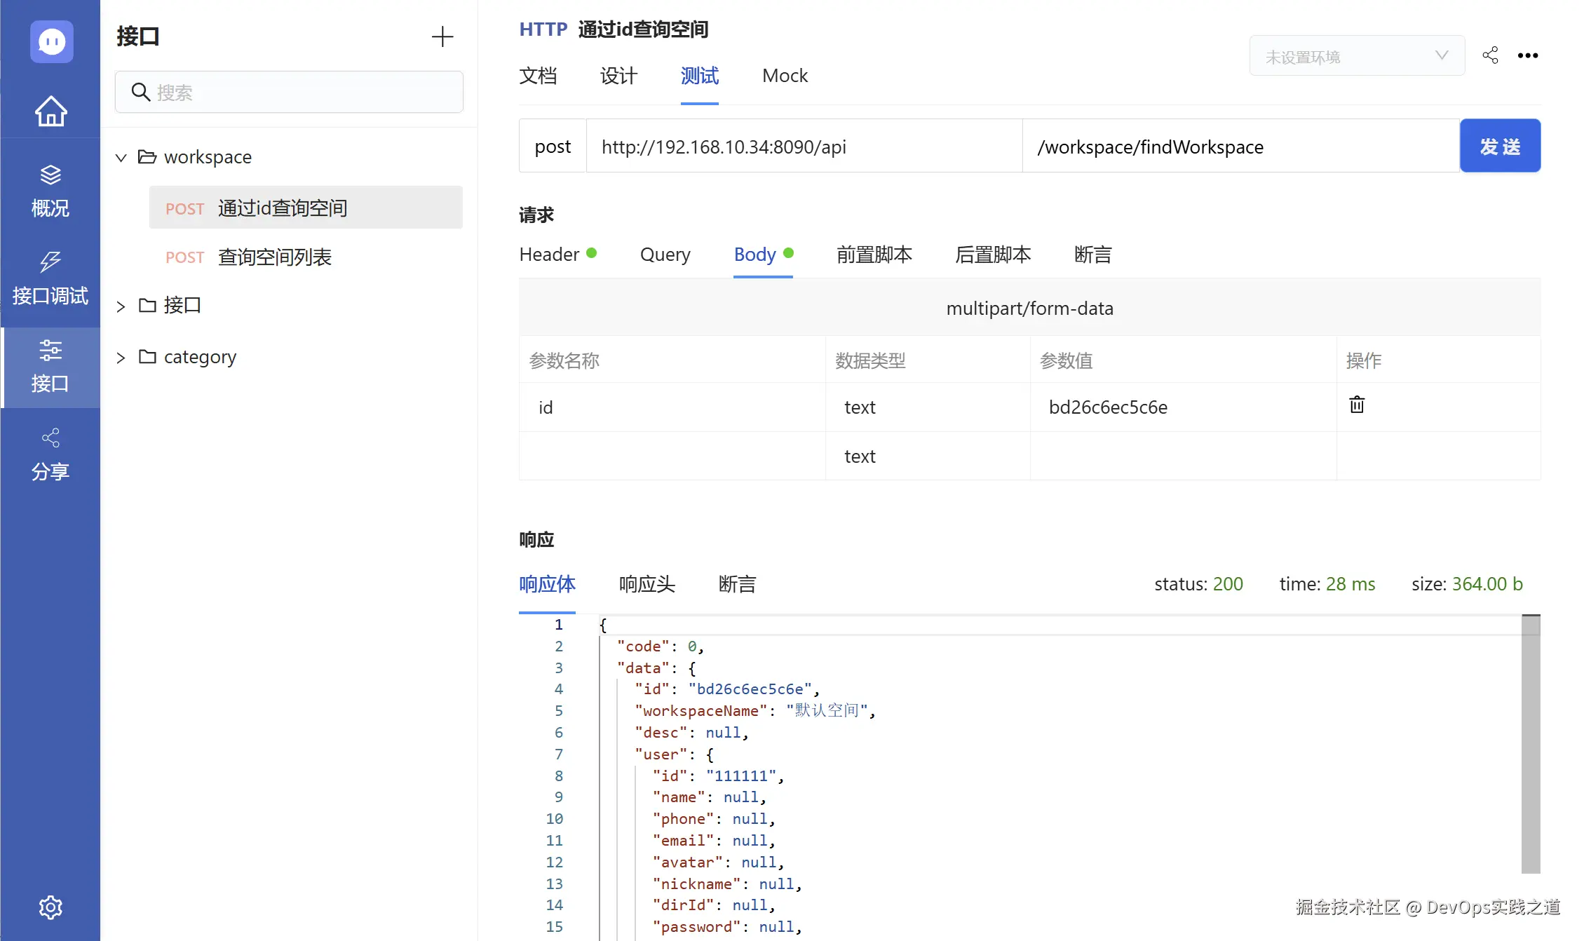Open settings gear at sidebar bottom
This screenshot has height=941, width=1584.
[x=50, y=907]
